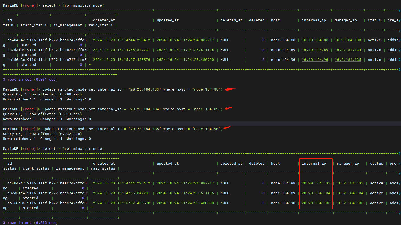Click updated_at 2024-10-24 11:24:26.480930 in the updated table
The image size is (401, 225).
coord(185,203)
